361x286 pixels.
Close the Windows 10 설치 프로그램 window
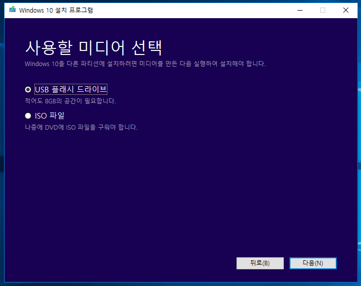(x=345, y=10)
